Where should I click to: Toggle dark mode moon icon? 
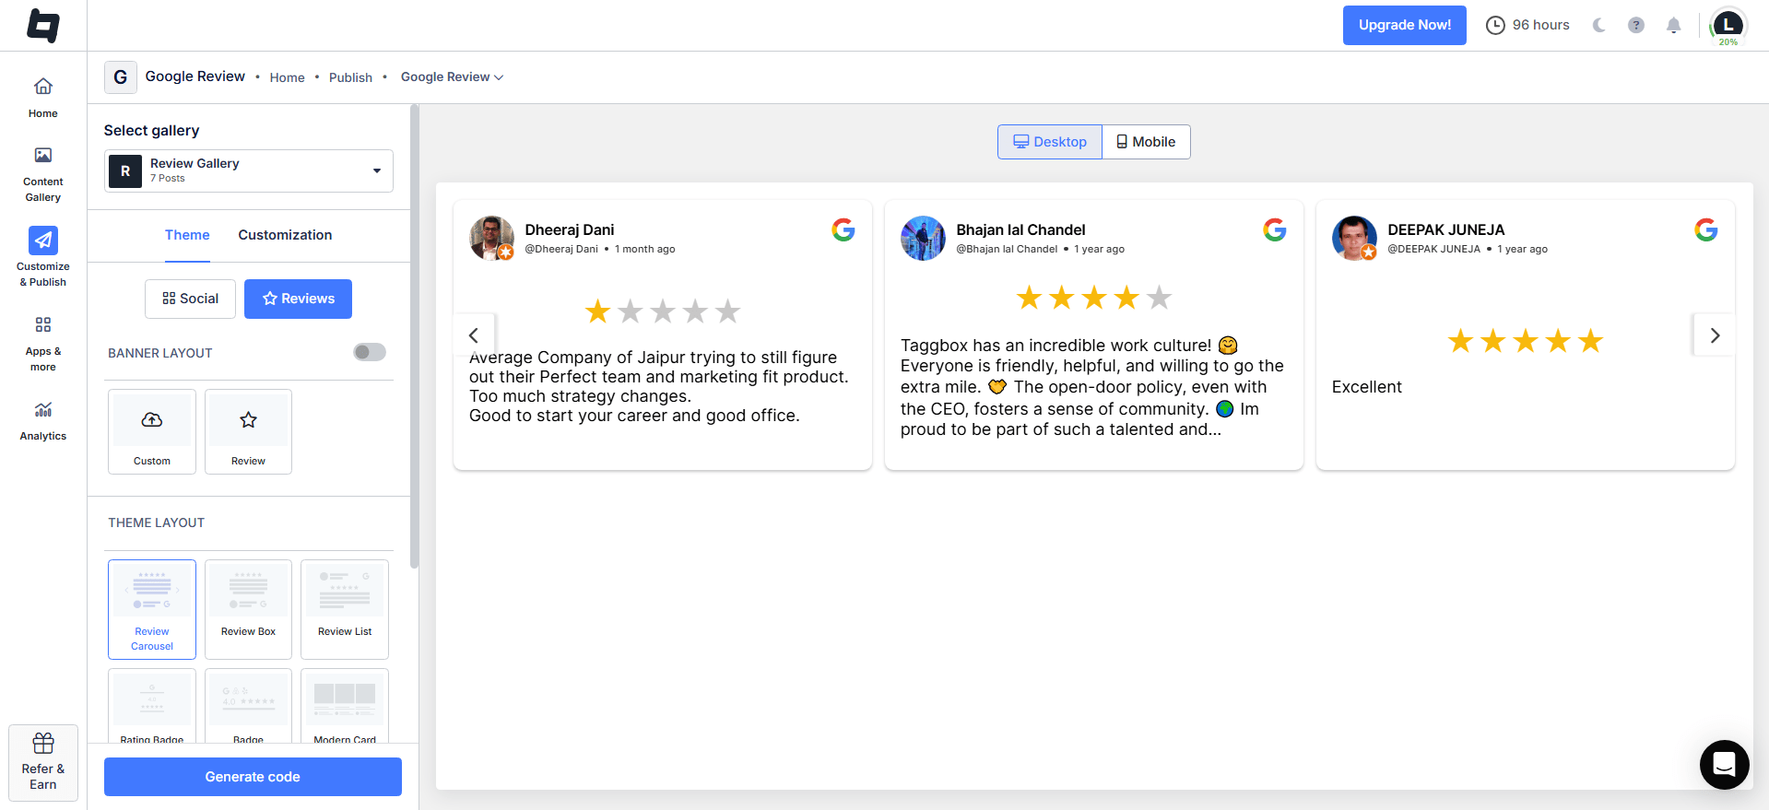coord(1599,25)
